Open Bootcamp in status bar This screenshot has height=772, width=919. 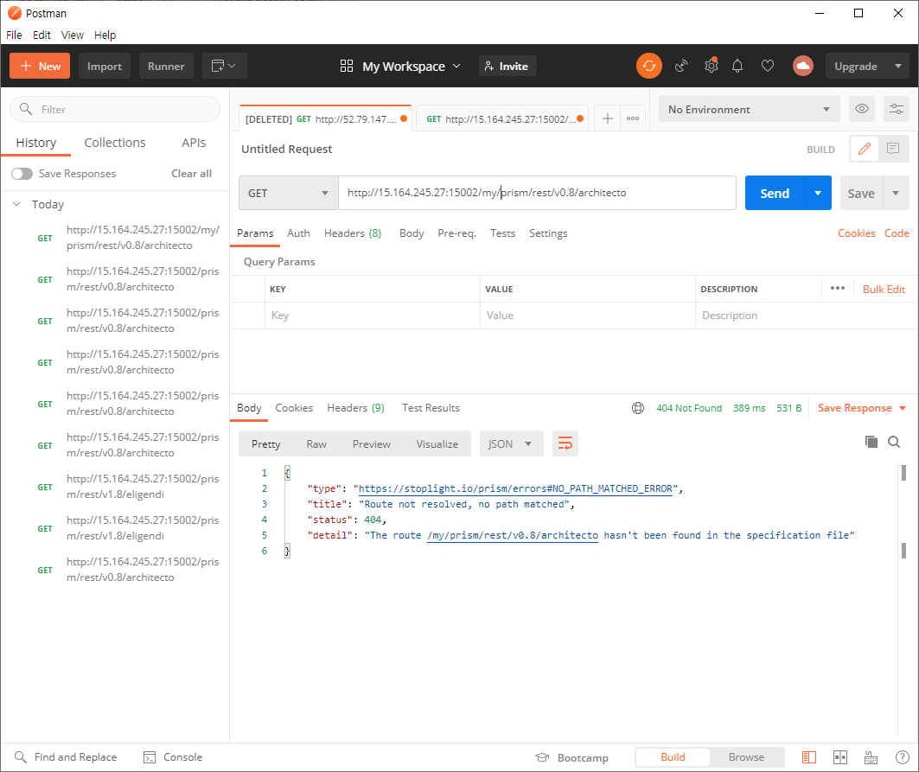click(572, 757)
